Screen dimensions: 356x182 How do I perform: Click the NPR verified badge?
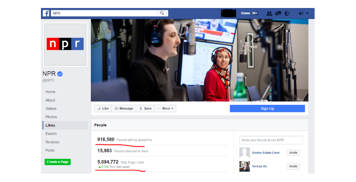pos(60,74)
